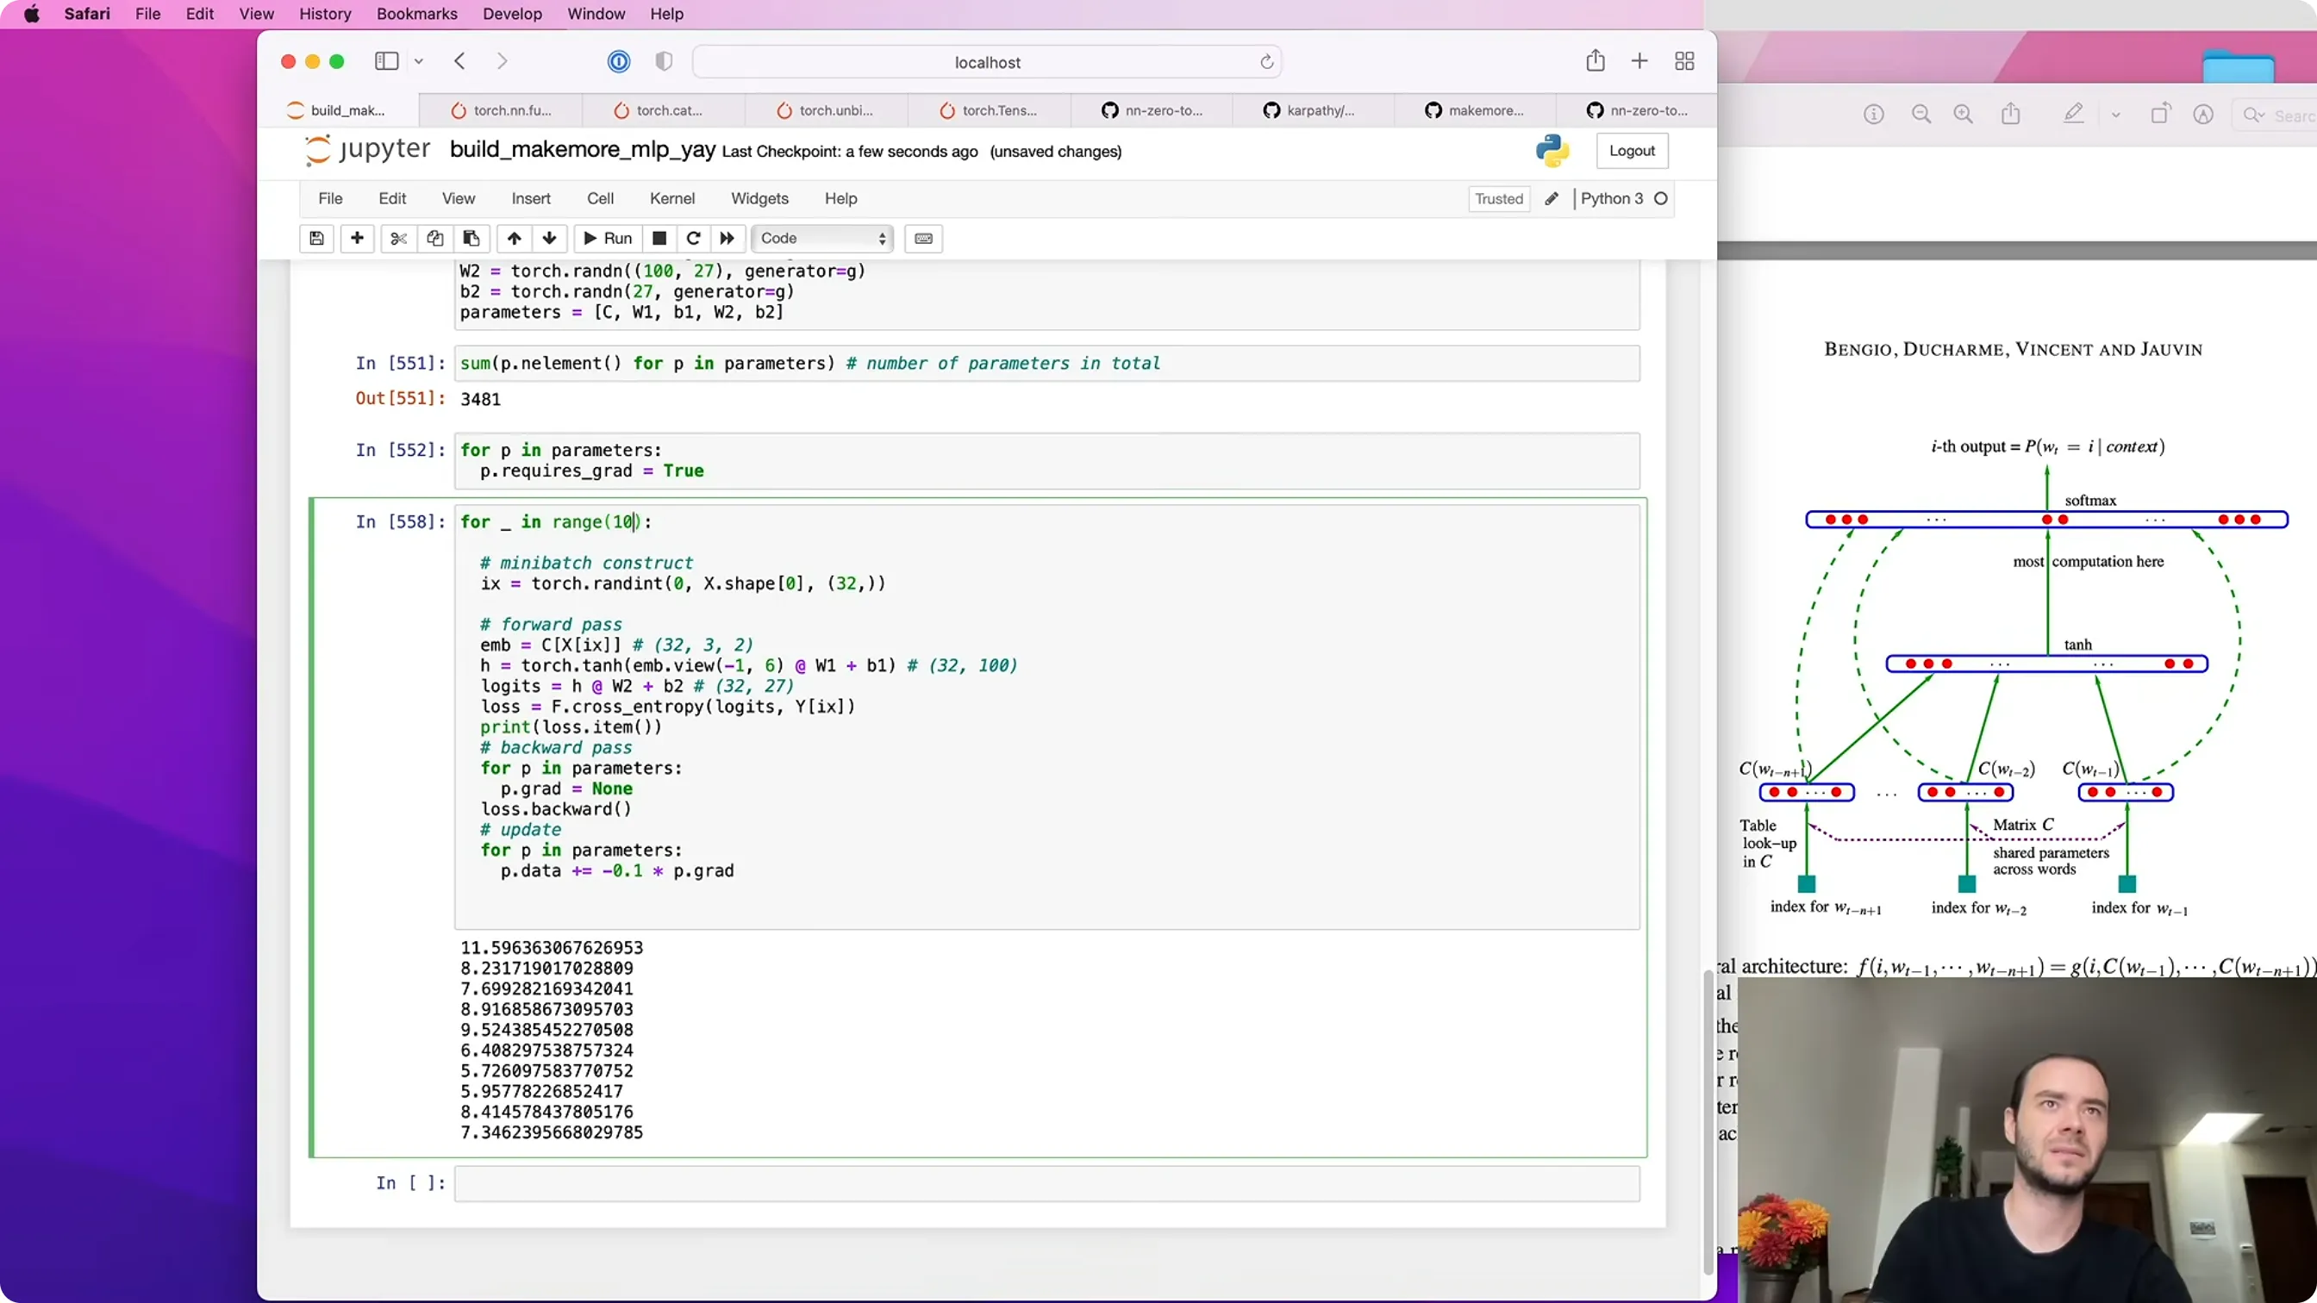Viewport: 2317px width, 1303px height.
Task: Toggle the Trusted notebook indicator
Action: (1499, 199)
